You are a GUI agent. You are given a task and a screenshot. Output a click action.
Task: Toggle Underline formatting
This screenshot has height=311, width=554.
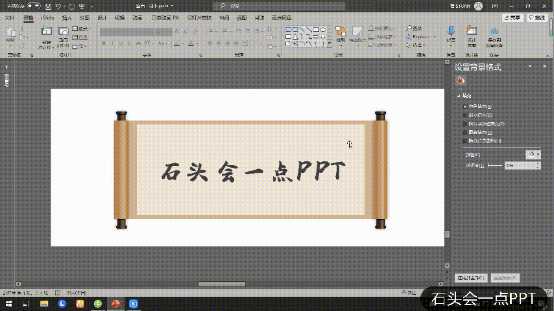(121, 43)
